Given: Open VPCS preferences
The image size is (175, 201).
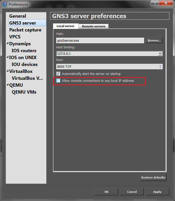Looking at the screenshot, I should [x=15, y=37].
